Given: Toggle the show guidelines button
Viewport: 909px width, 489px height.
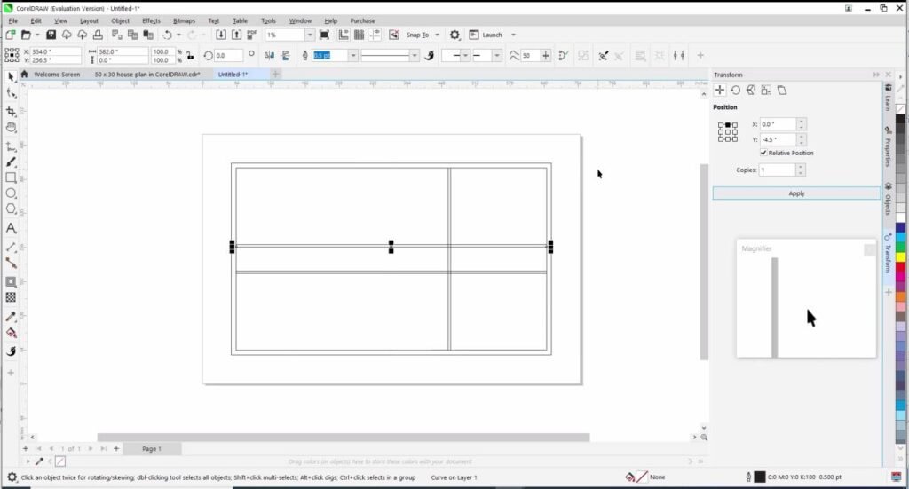Looking at the screenshot, I should coord(375,35).
